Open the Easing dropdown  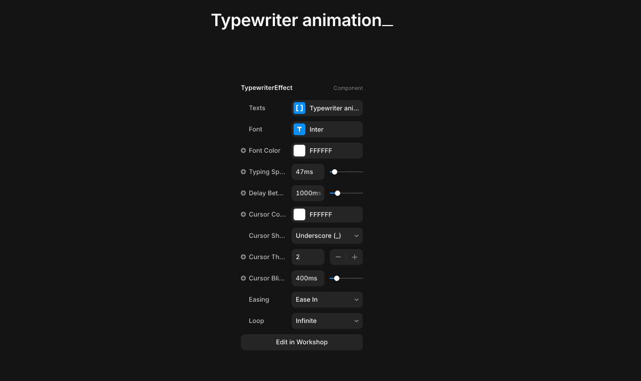click(x=327, y=300)
